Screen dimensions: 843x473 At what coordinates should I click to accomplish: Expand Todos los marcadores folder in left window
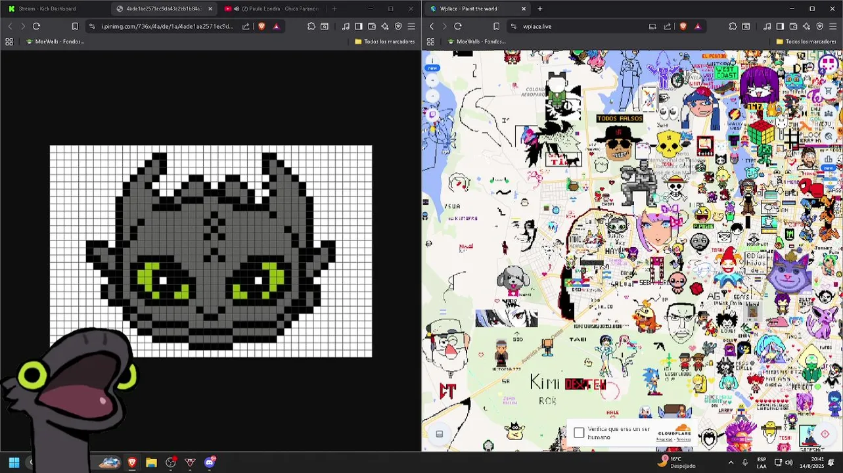coord(384,41)
